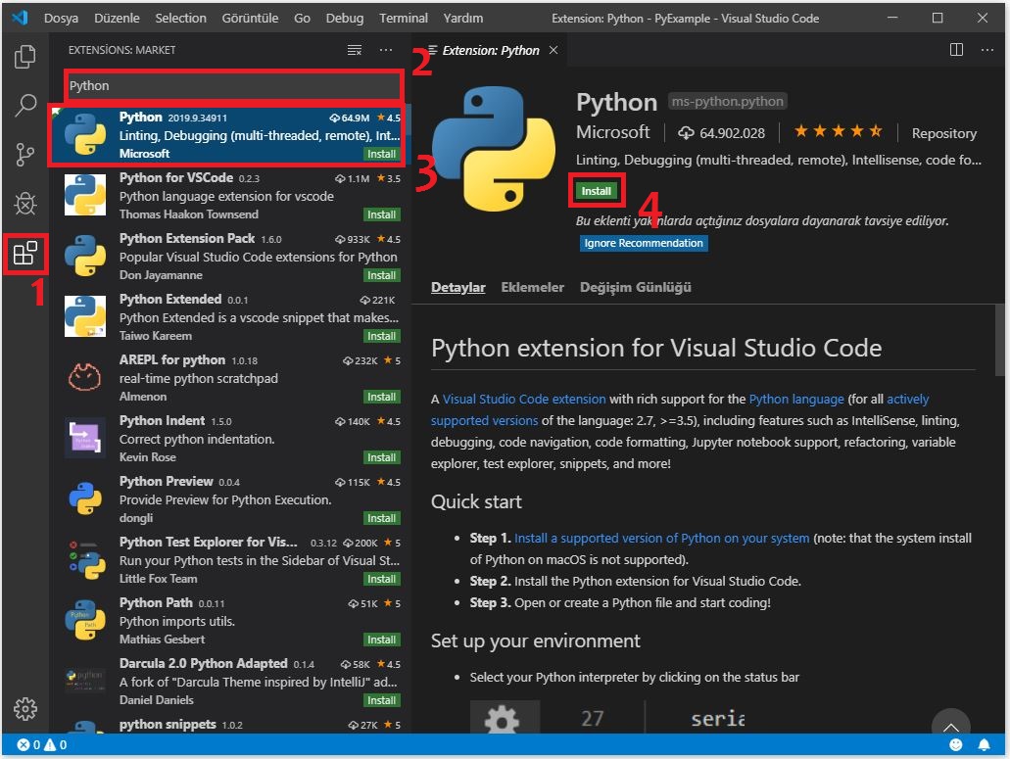Open the Manage gear icon
Viewport: 1010px width, 759px height.
point(25,708)
